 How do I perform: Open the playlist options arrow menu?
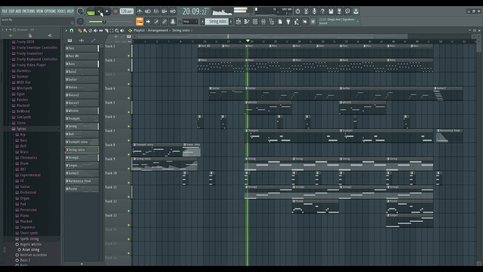click(x=66, y=31)
